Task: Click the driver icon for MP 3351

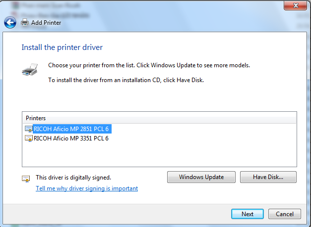Action: tap(29, 138)
